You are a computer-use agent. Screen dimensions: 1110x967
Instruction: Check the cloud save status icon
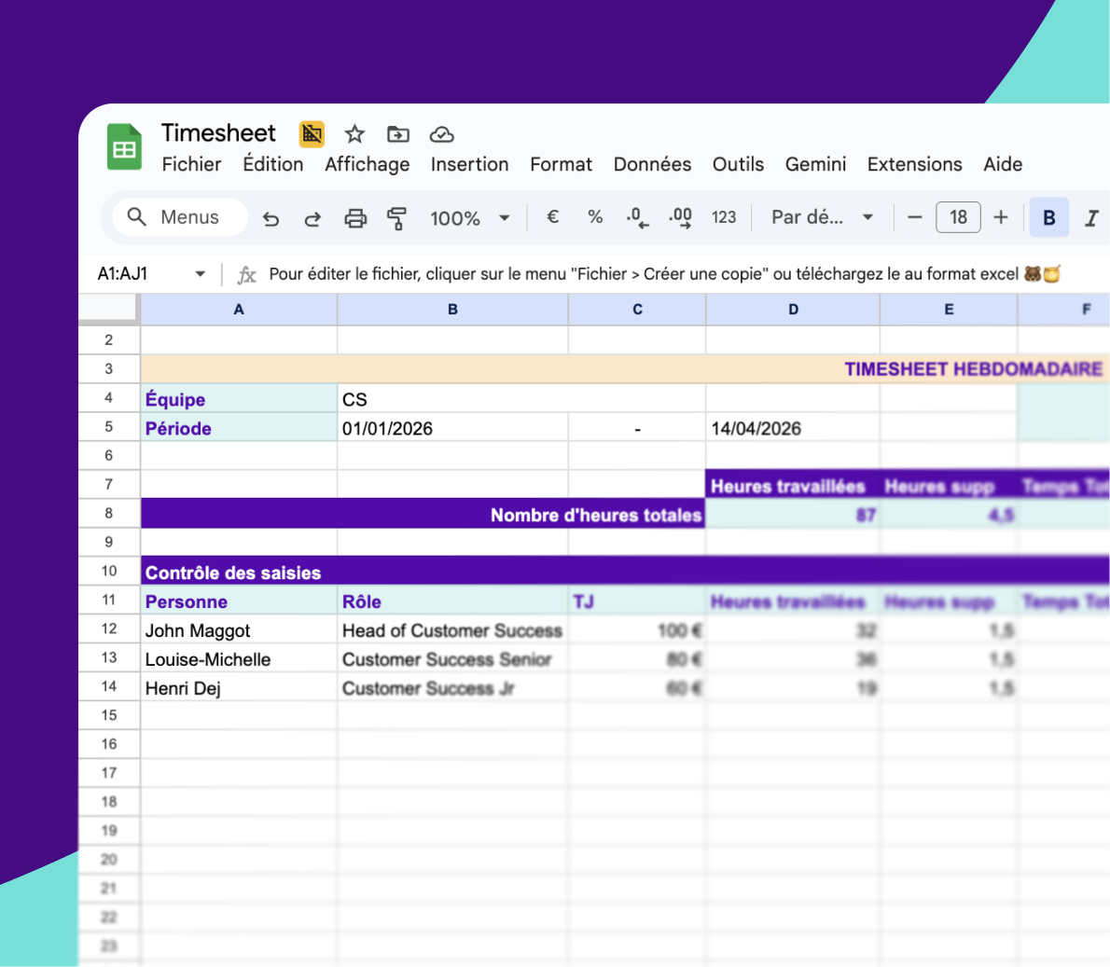[x=441, y=134]
